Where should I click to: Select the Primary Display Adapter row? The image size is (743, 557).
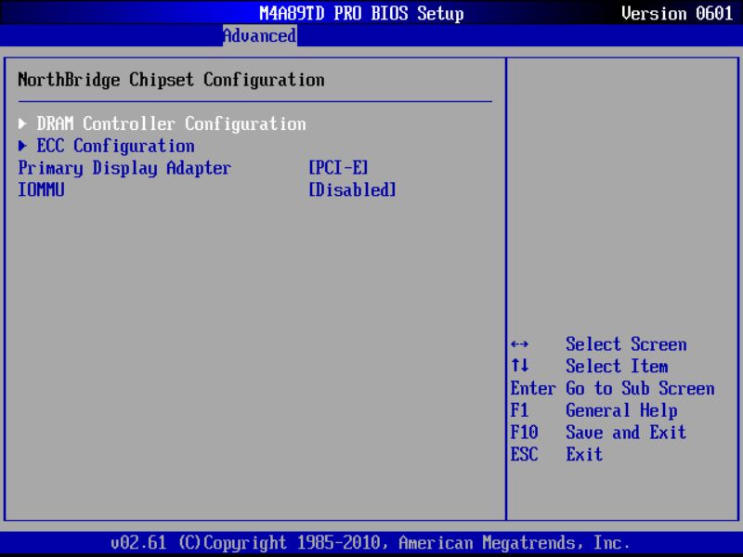(x=124, y=167)
